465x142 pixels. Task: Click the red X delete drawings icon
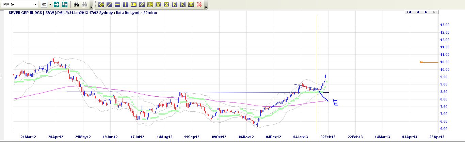tap(199, 4)
